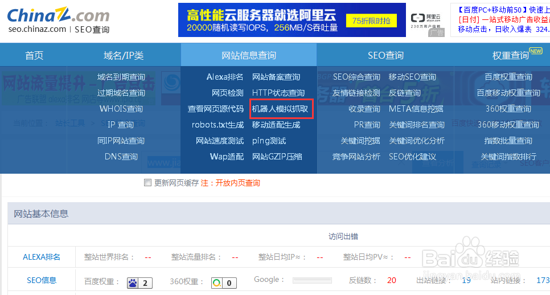Screen dimensions: 550x295
Task: Open 竞争网站分析 menu entry
Action: click(x=356, y=157)
